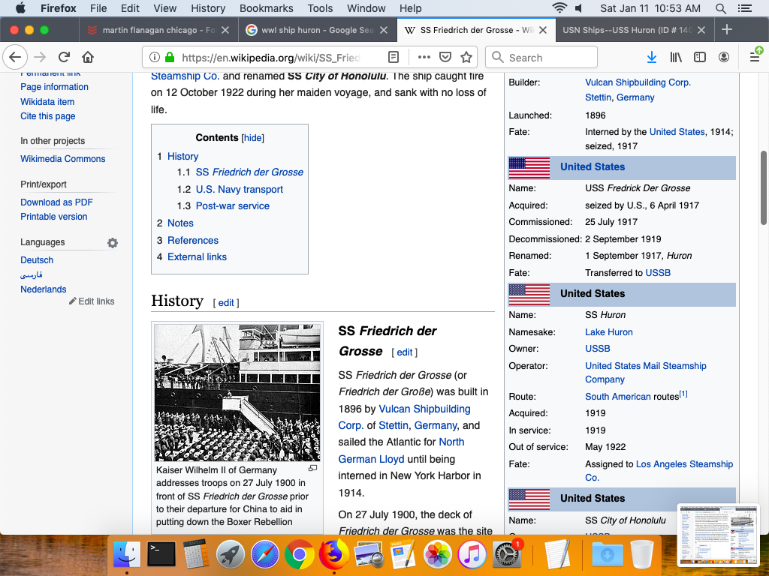Image resolution: width=769 pixels, height=576 pixels.
Task: Click the Firefox reload page button
Action: 65,57
